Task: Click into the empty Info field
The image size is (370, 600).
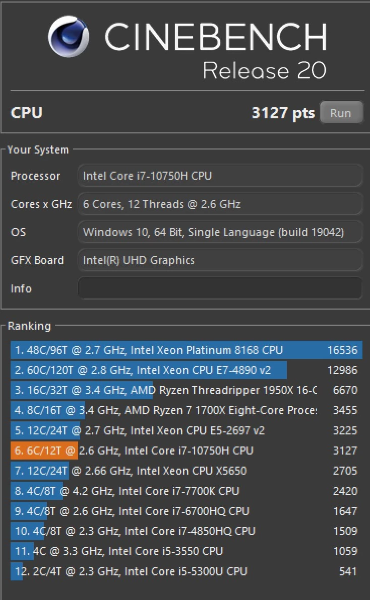Action: pyautogui.click(x=220, y=288)
